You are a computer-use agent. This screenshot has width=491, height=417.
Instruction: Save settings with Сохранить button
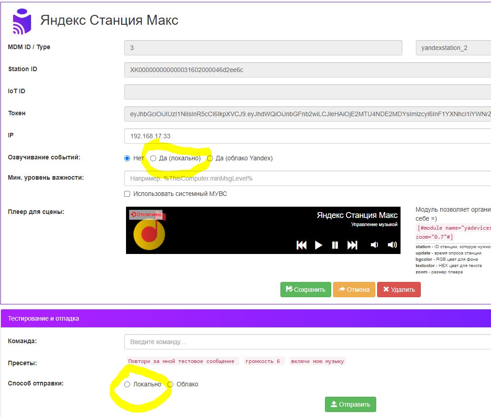tap(306, 290)
